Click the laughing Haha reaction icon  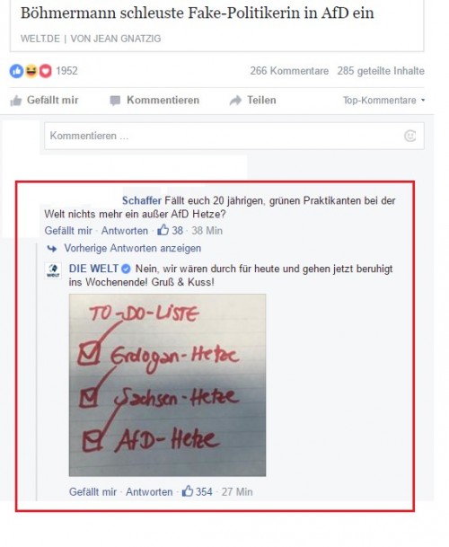click(x=31, y=71)
